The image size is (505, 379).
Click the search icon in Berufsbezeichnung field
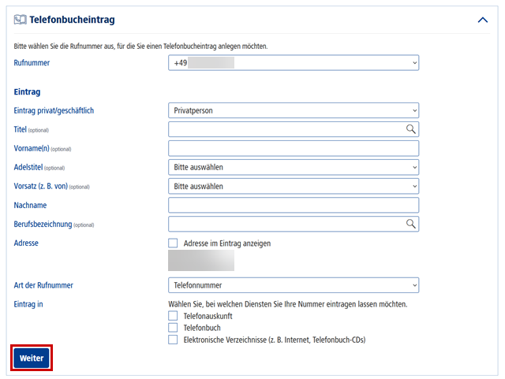pos(410,225)
